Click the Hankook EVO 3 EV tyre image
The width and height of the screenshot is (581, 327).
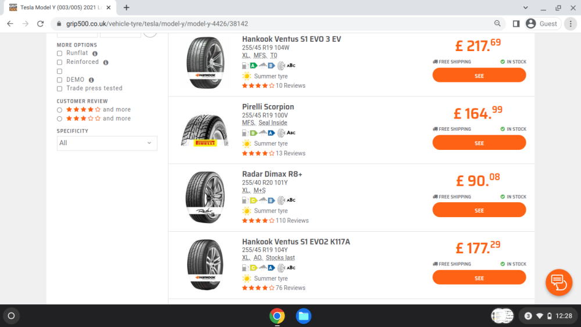pos(205,63)
